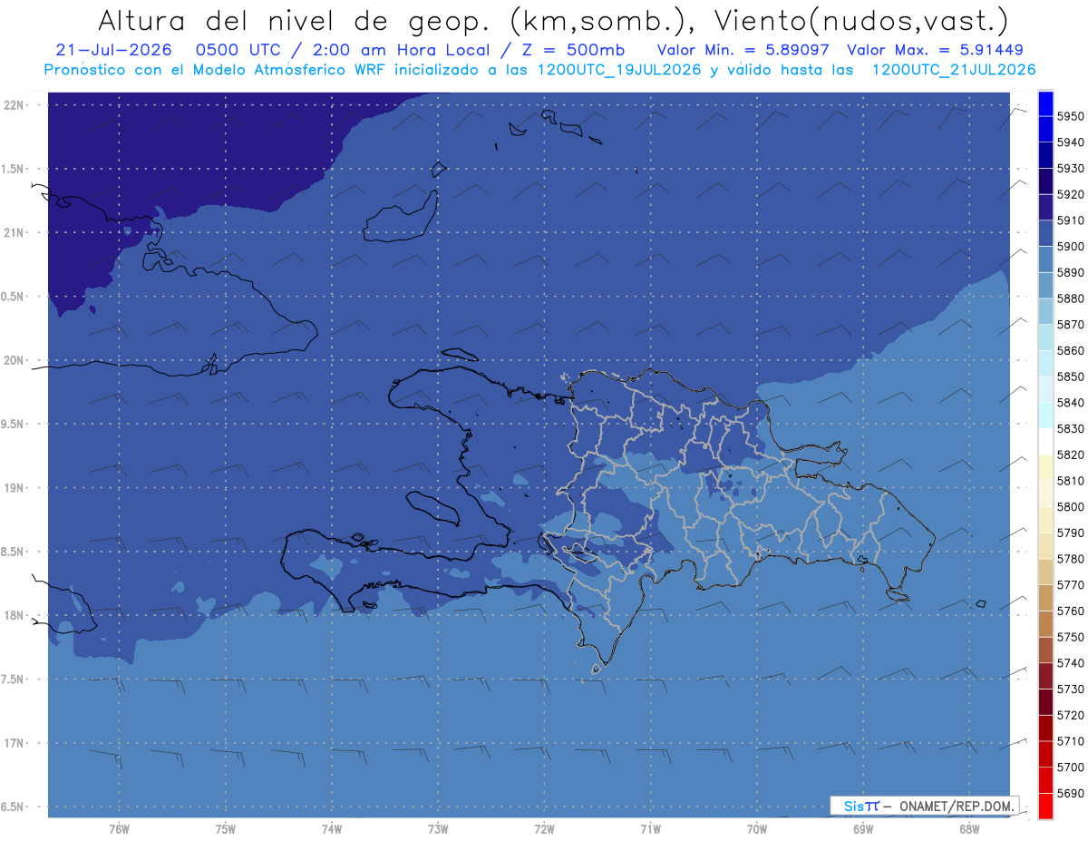Click the 5860 colorbar label

1070,350
